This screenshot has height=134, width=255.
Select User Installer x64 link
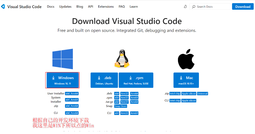click(68, 94)
